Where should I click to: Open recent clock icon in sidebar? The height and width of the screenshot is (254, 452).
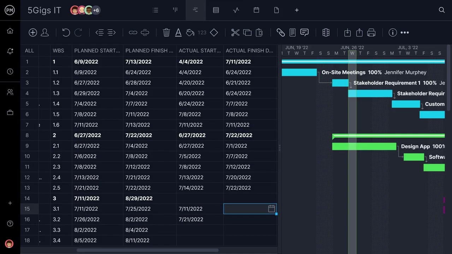click(10, 72)
